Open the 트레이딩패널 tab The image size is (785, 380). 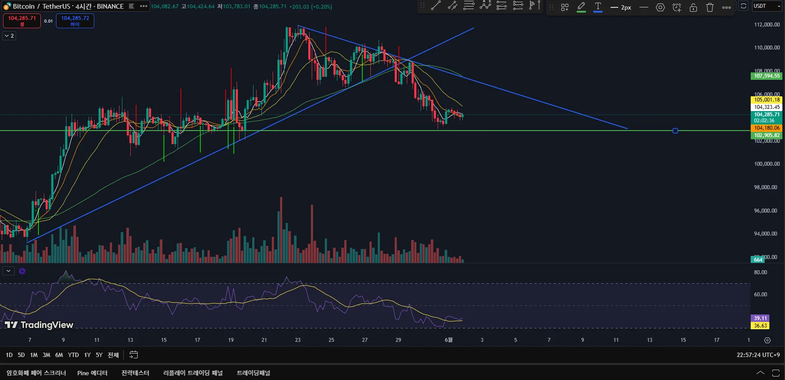pos(254,373)
